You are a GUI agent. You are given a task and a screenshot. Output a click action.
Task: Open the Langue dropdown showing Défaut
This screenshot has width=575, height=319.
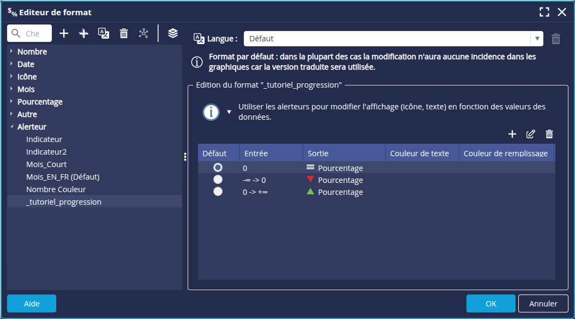[393, 39]
